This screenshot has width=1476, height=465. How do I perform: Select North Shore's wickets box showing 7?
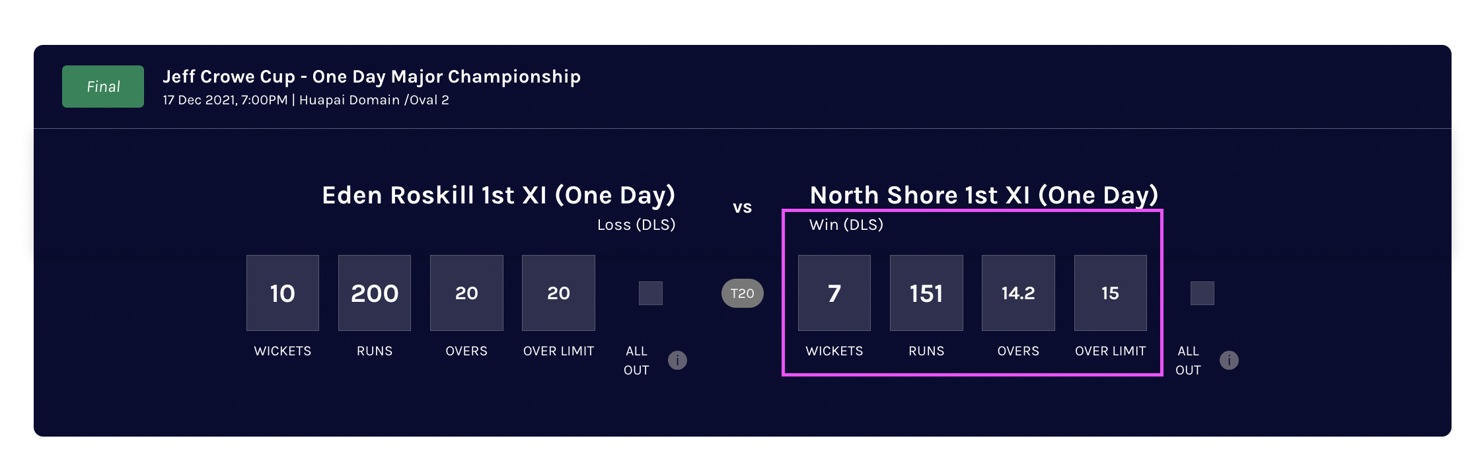point(834,293)
